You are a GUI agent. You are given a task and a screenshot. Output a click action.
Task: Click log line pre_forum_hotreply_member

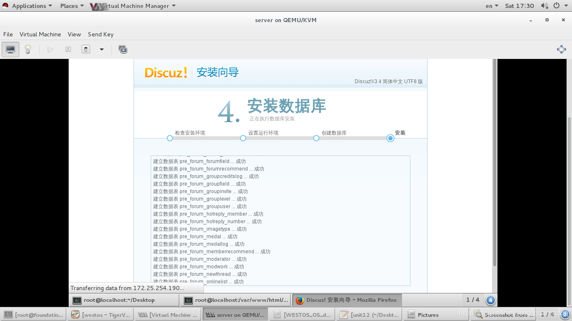208,214
